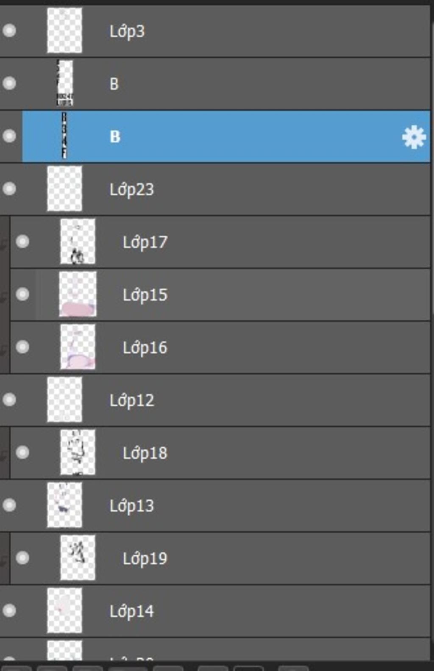Click the clipping arrow icon beside Lớp16

point(4,349)
